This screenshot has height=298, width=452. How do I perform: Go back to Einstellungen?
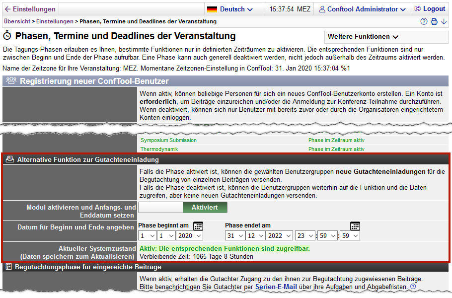click(30, 9)
